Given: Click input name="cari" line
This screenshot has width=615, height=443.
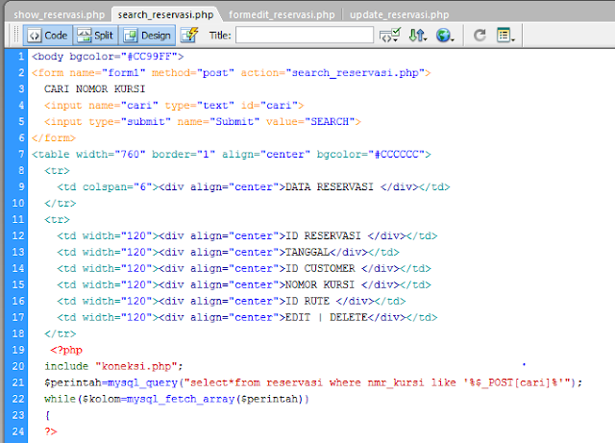Looking at the screenshot, I should pyautogui.click(x=174, y=105).
